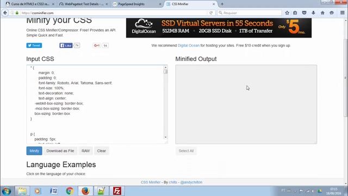Close the CSS Minifier tab
This screenshot has width=348, height=196.
pyautogui.click(x=214, y=4)
